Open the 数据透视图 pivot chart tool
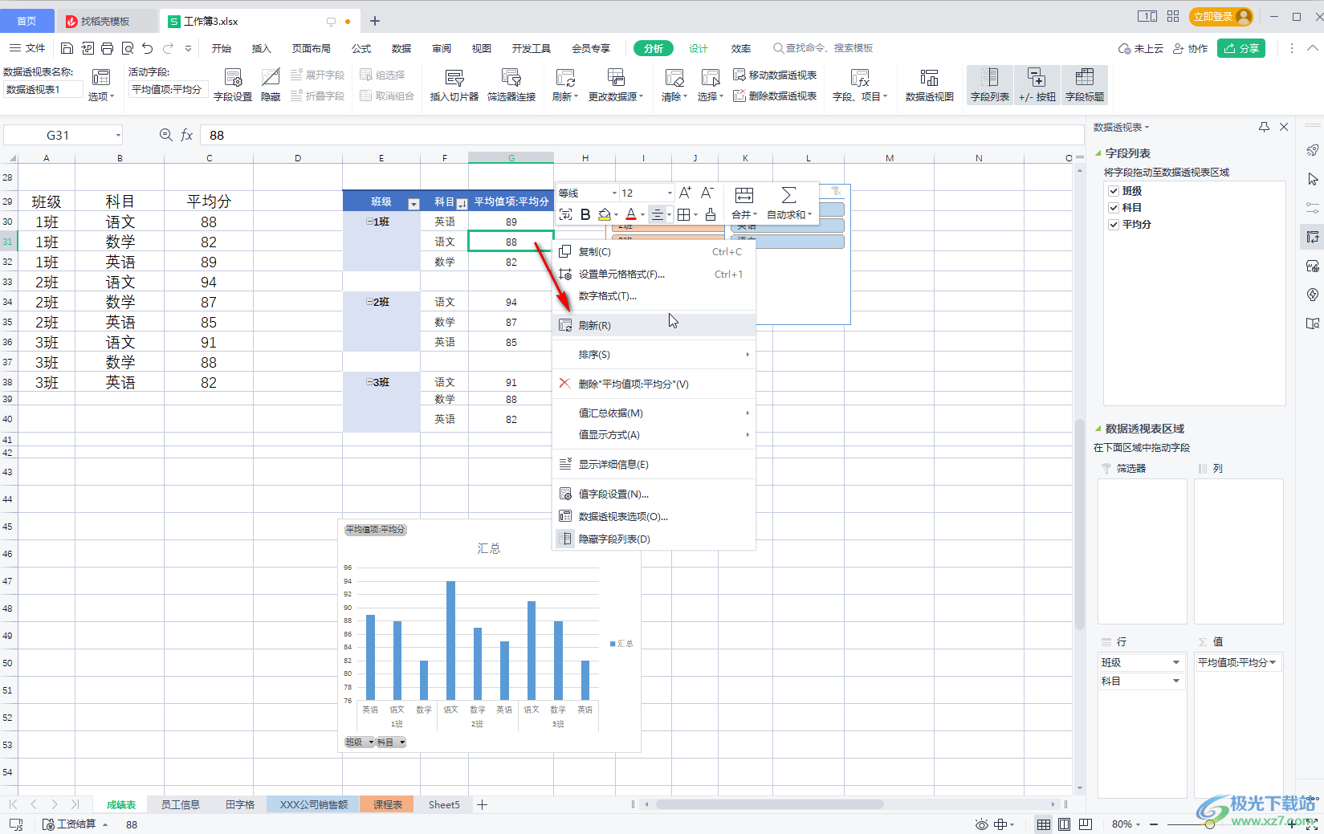Image resolution: width=1324 pixels, height=834 pixels. [x=930, y=85]
